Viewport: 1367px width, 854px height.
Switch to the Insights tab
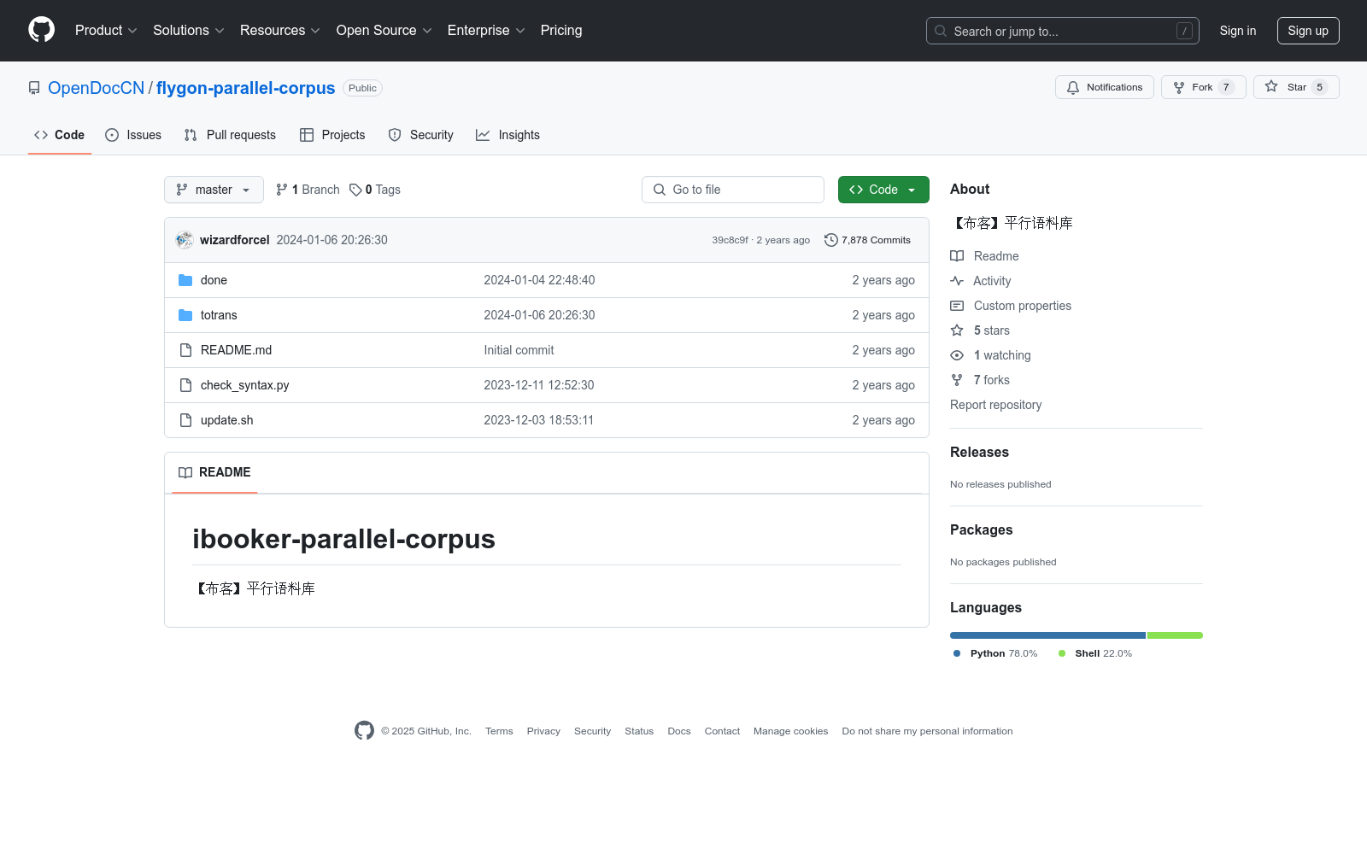point(508,135)
